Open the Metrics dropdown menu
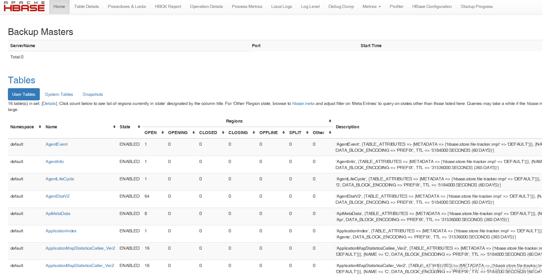This screenshot has height=277, width=542. pyautogui.click(x=372, y=6)
